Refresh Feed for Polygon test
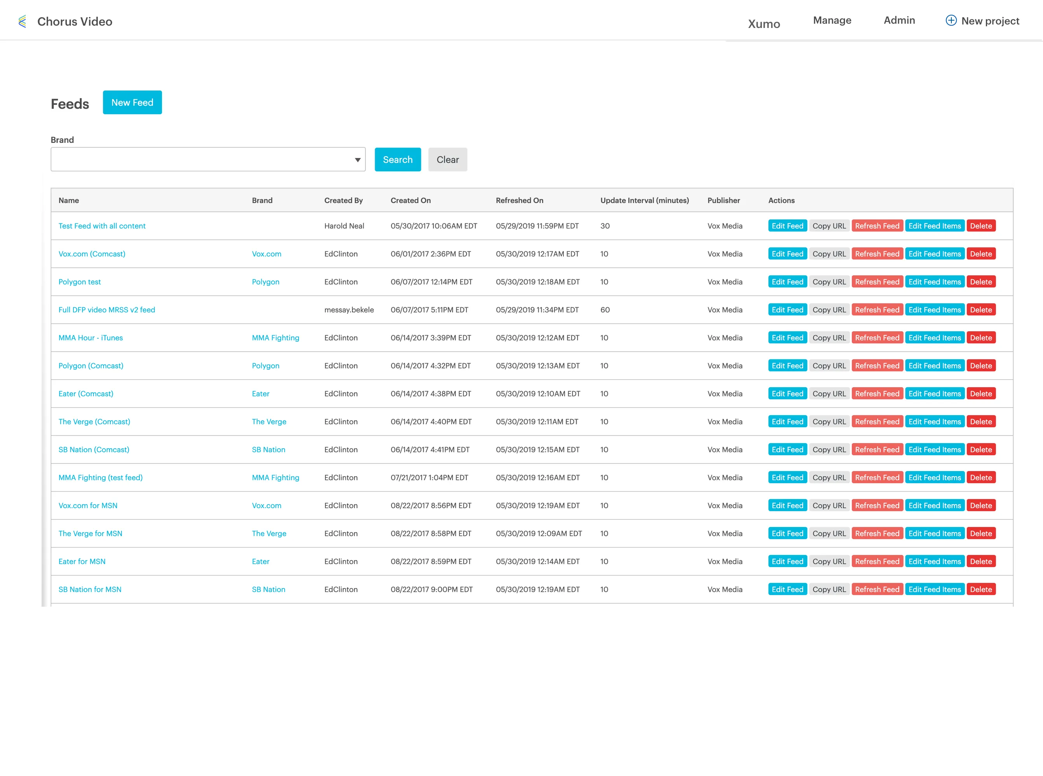The image size is (1043, 776). pos(877,282)
